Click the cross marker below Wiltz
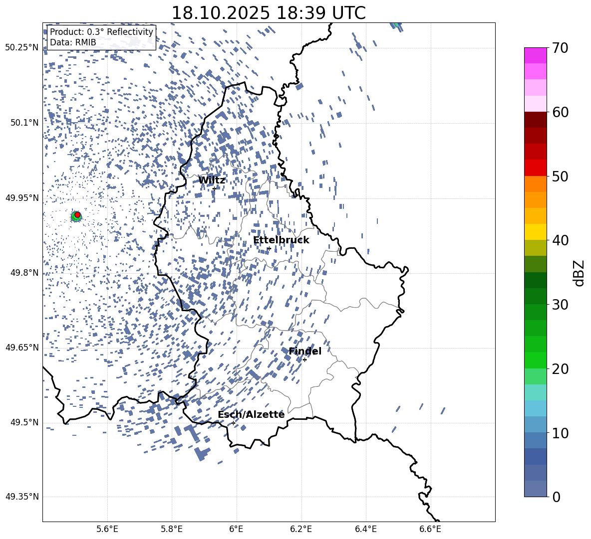The height and width of the screenshot is (539, 591). tap(214, 188)
